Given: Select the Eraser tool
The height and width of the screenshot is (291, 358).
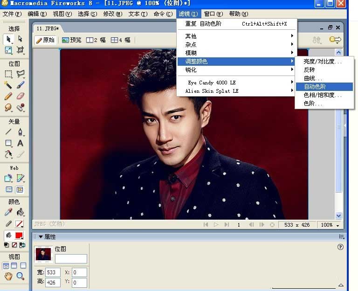Looking at the screenshot, I should (20, 96).
